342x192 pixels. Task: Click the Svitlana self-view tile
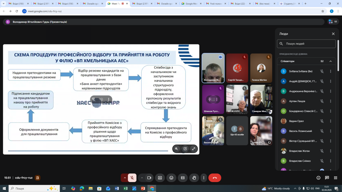261,131
